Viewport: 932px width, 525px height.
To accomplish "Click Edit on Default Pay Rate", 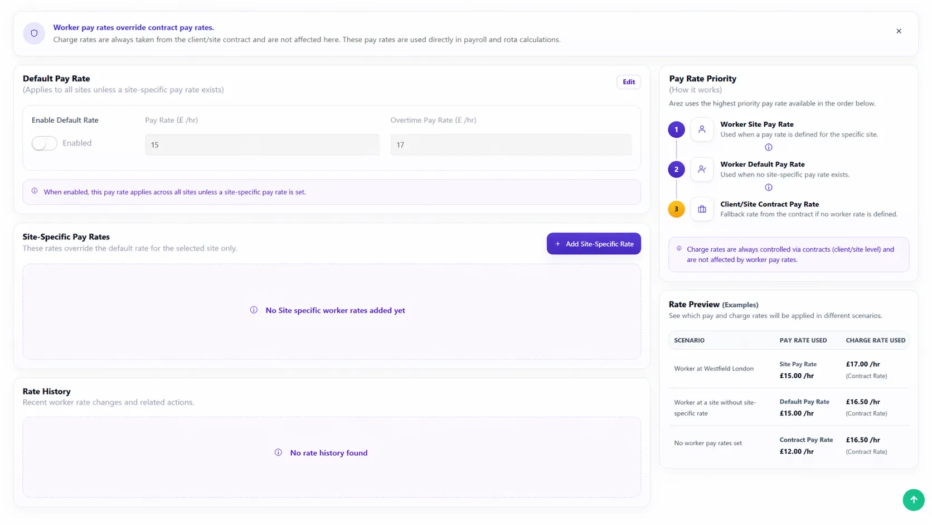I will coord(628,82).
